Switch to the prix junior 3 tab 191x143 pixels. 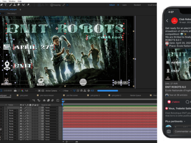tap(95, 95)
